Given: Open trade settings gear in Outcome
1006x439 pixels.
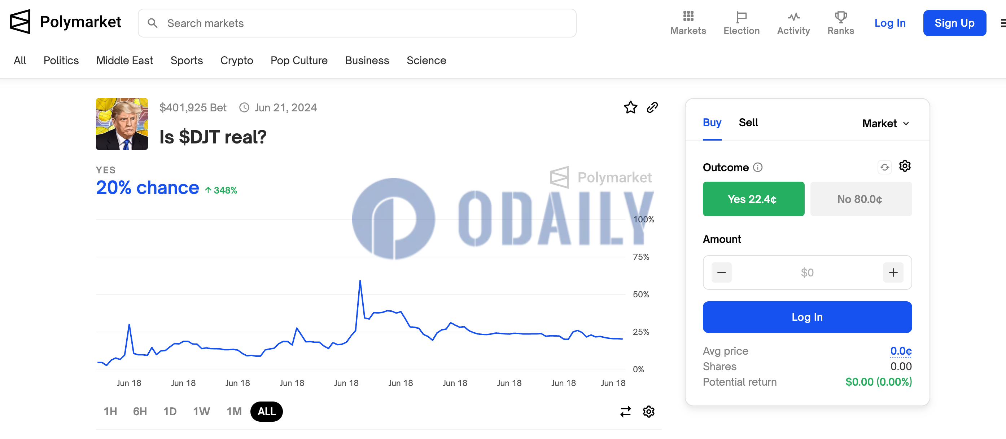Looking at the screenshot, I should coord(905,166).
